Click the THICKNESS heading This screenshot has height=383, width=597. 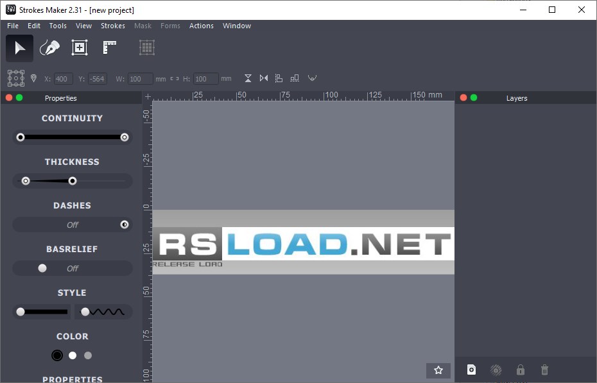tap(72, 162)
